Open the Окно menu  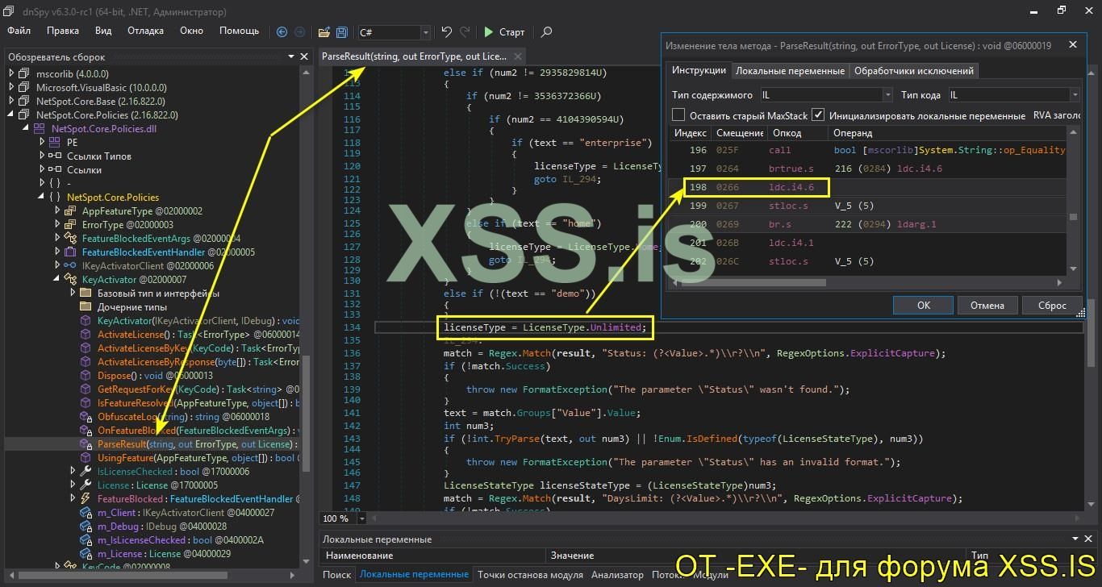191,31
